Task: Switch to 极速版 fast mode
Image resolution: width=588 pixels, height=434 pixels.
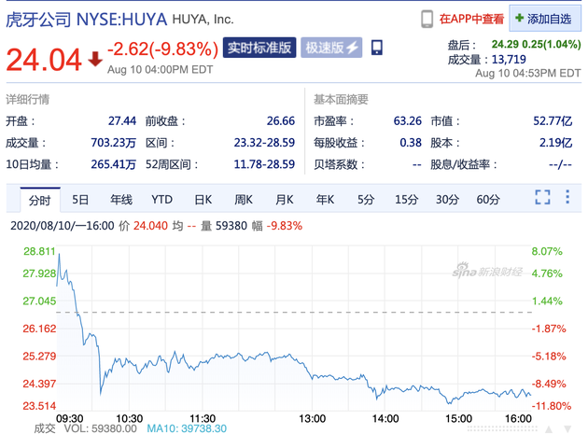Action: click(x=331, y=48)
